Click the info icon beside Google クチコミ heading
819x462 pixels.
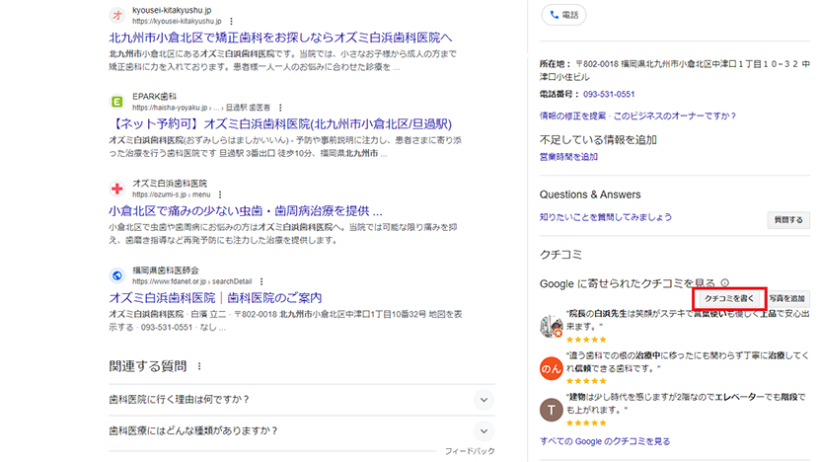(x=725, y=283)
